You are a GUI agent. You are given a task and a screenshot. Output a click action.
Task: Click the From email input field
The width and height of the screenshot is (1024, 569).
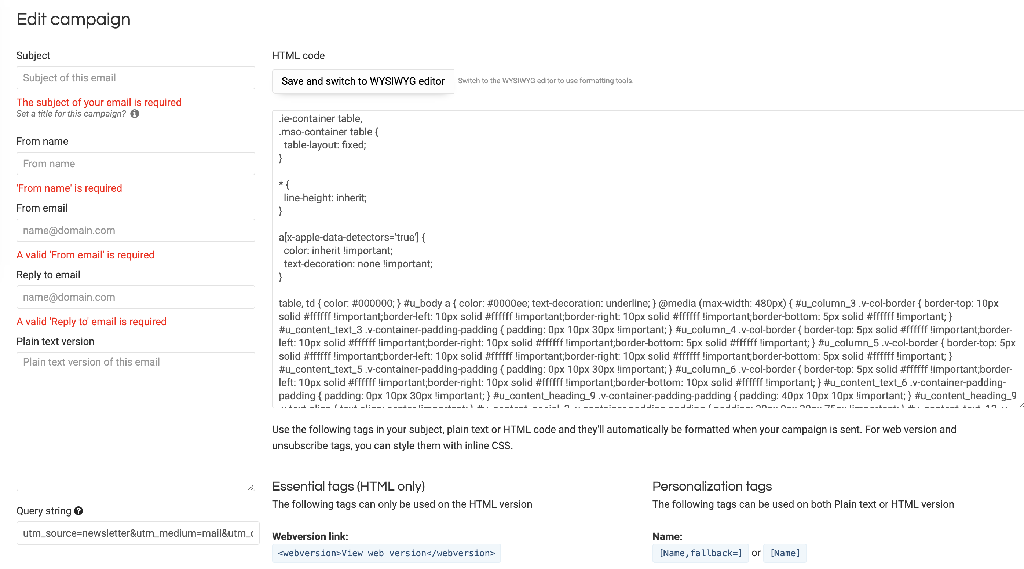(x=136, y=230)
